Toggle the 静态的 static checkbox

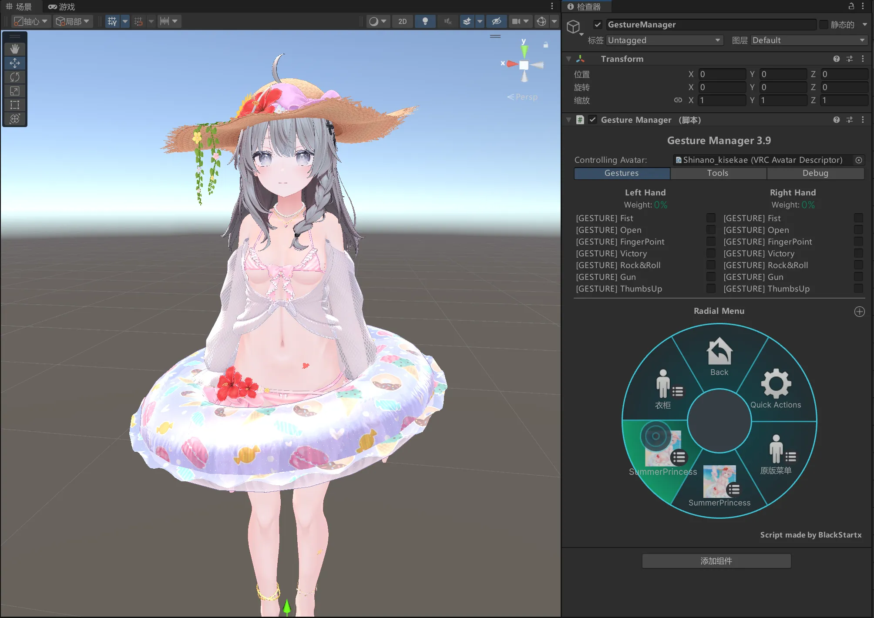point(824,25)
